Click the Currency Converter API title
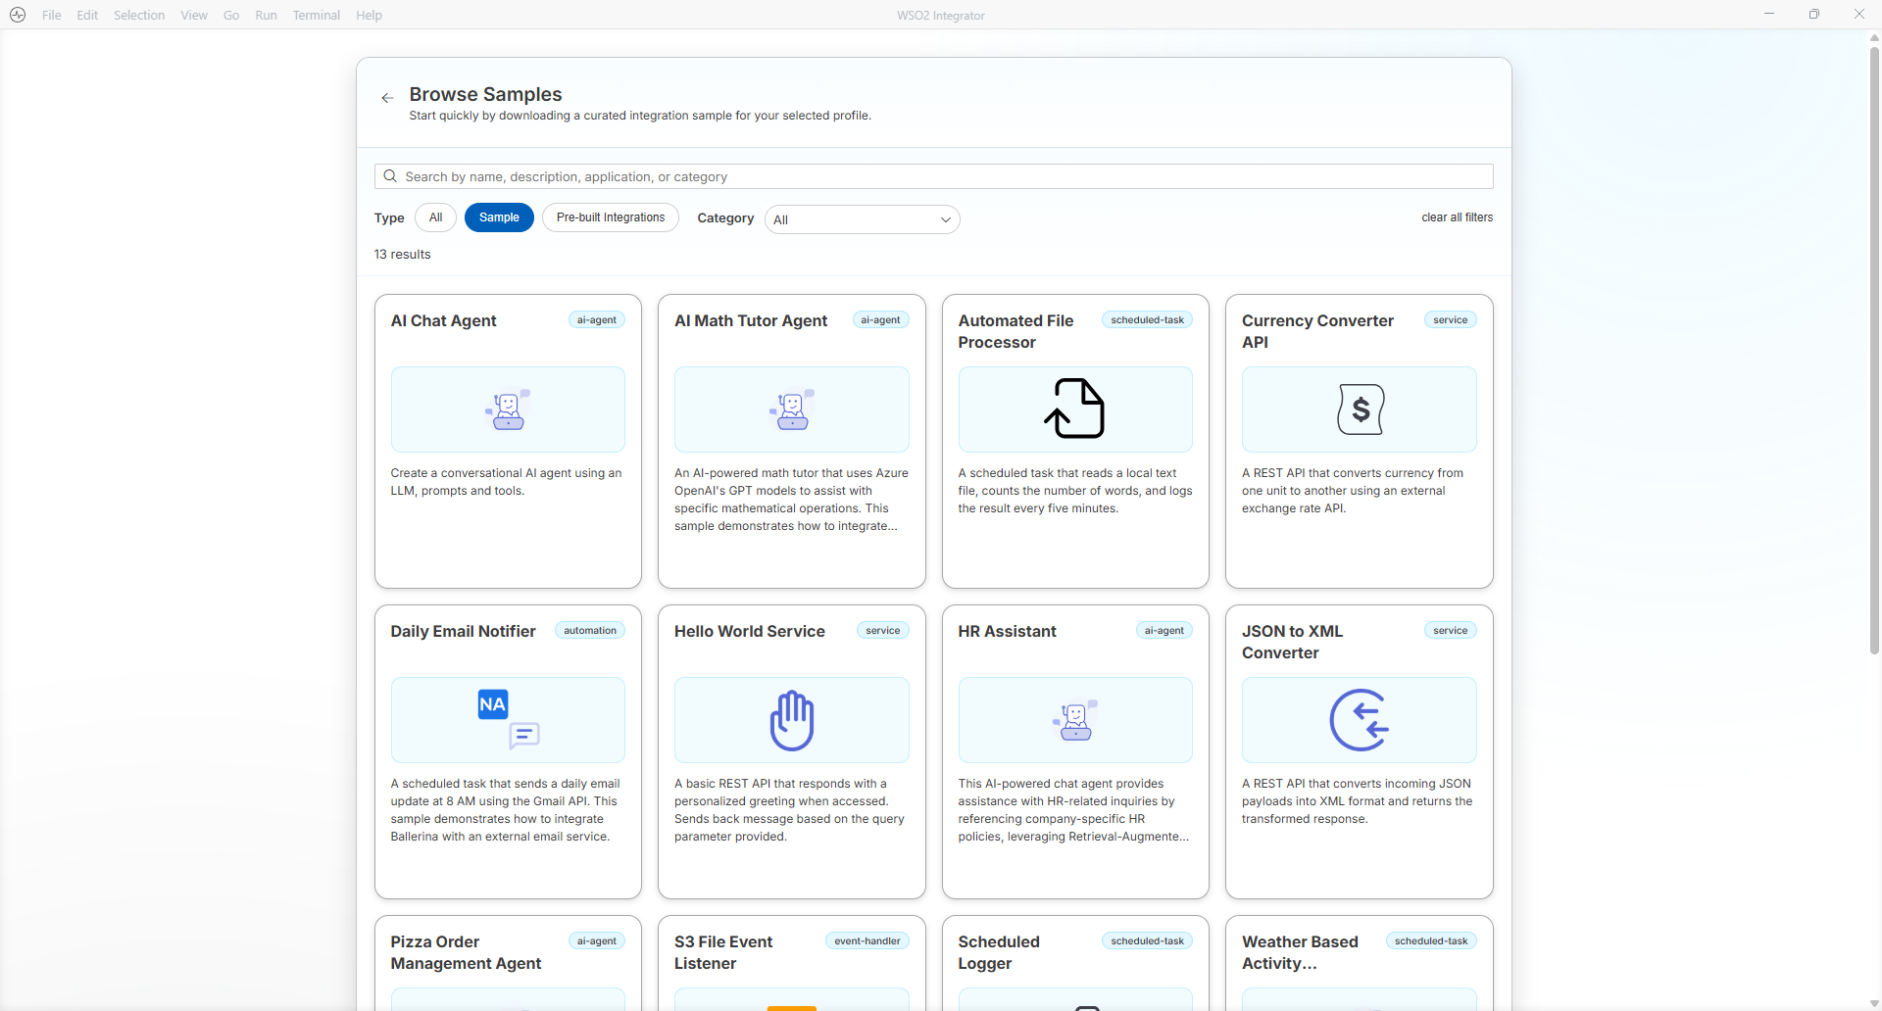Viewport: 1882px width, 1011px height. [x=1317, y=331]
